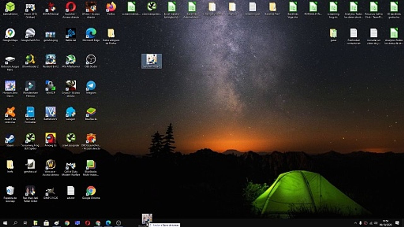Image resolution: width=404 pixels, height=227 pixels.
Task: Launch the Telegram desktop shortcut
Action: pos(91,88)
